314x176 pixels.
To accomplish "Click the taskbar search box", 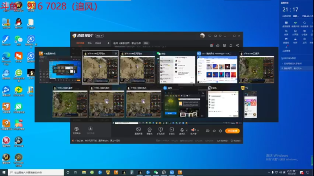I will [36, 172].
